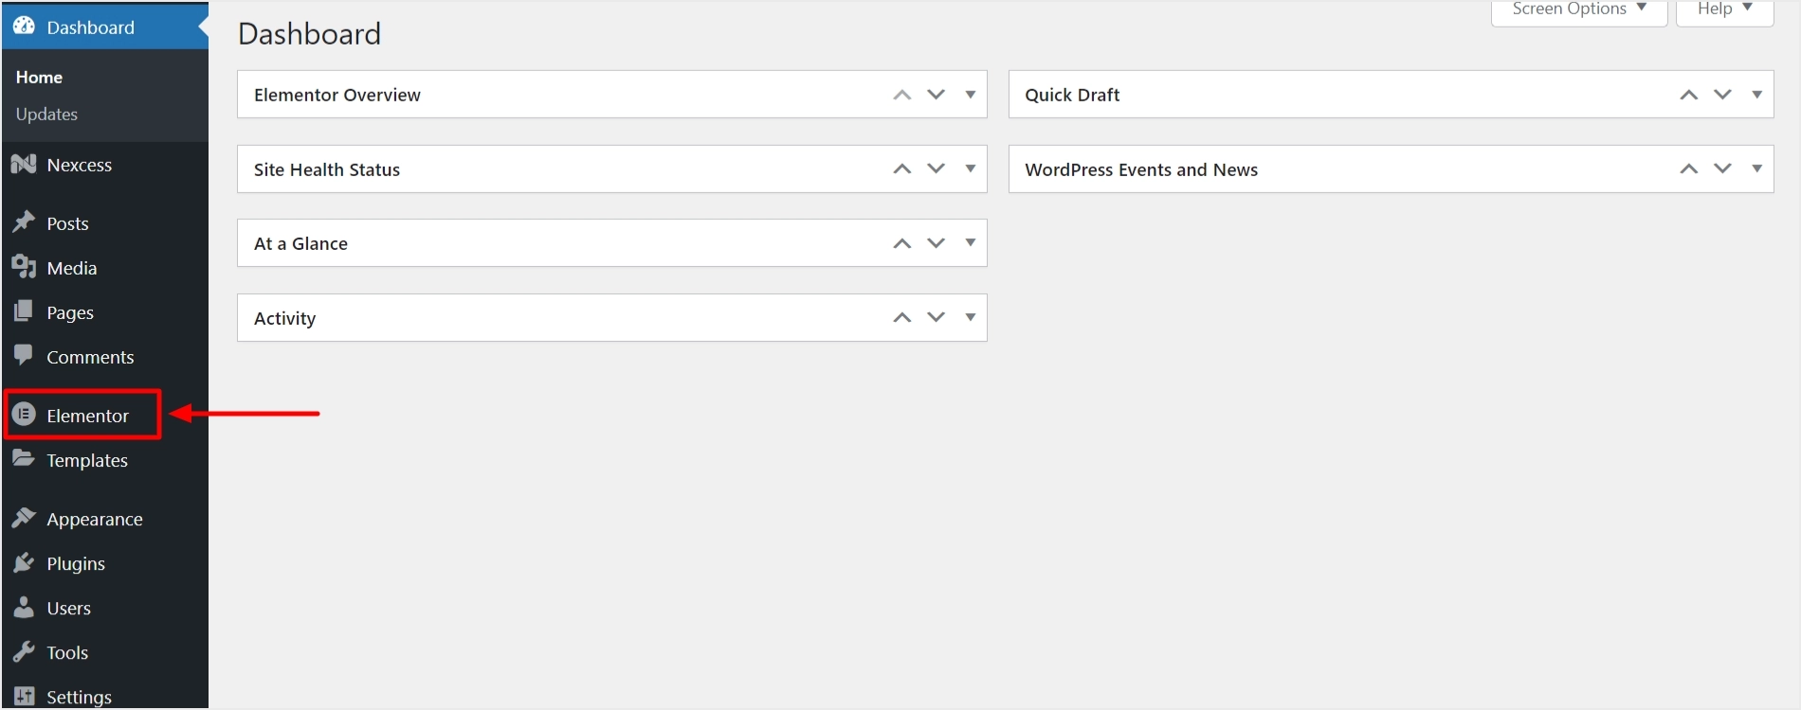Screen dimensions: 1801x710
Task: Move At a Glance widget up
Action: click(902, 243)
